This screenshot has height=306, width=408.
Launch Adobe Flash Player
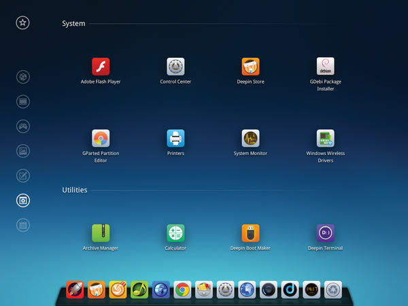(101, 67)
